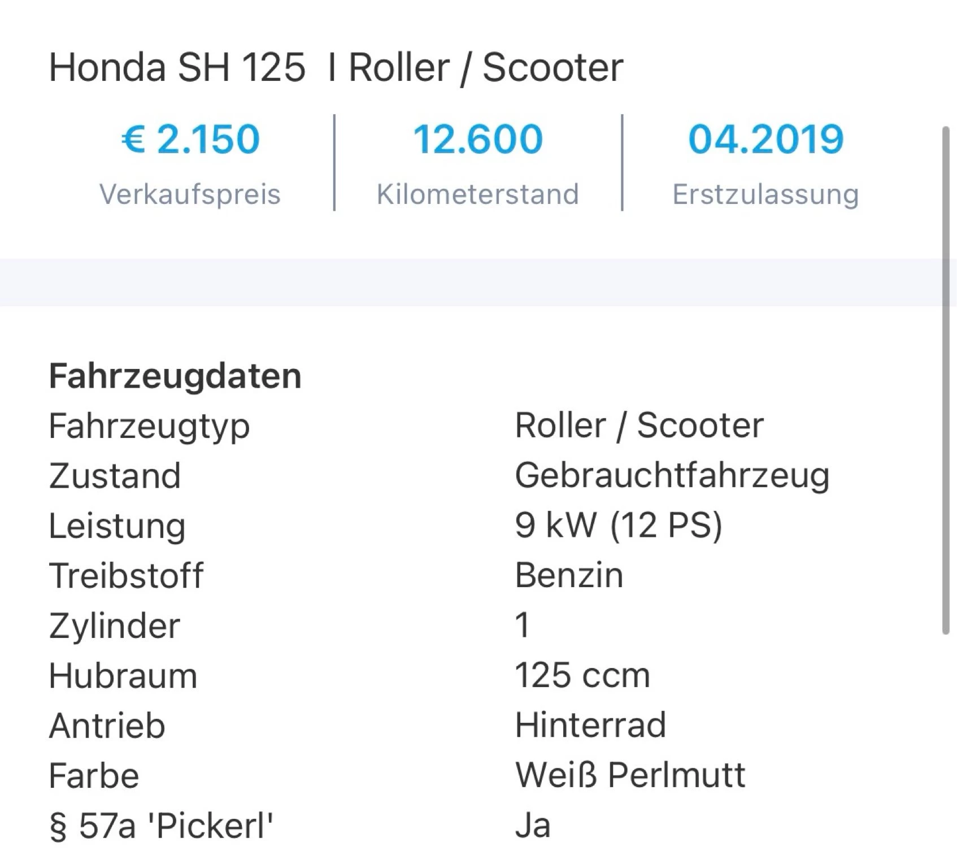957x868 pixels.
Task: Click the € 2.150 price value
Action: (x=190, y=139)
